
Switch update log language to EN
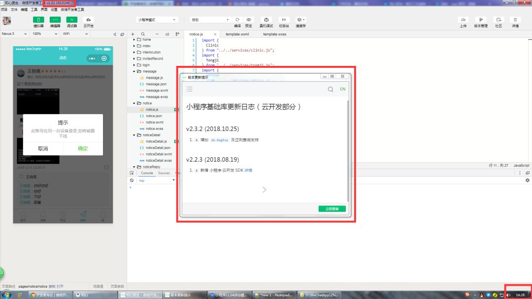pyautogui.click(x=343, y=89)
